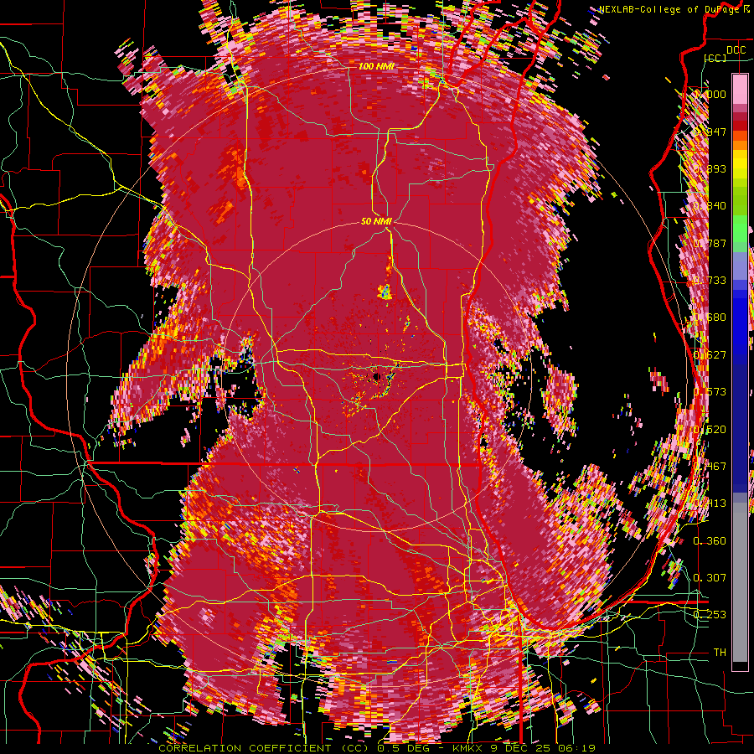The height and width of the screenshot is (754, 754).
Task: Pick the orange band of the color scale
Action: coord(740,145)
